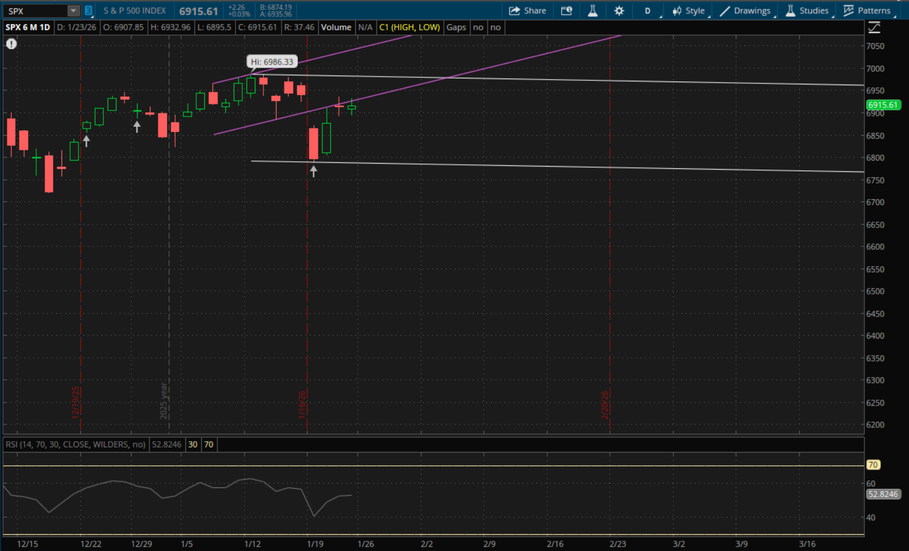Click the RSI study label in lower panel
909x551 pixels.
75,444
